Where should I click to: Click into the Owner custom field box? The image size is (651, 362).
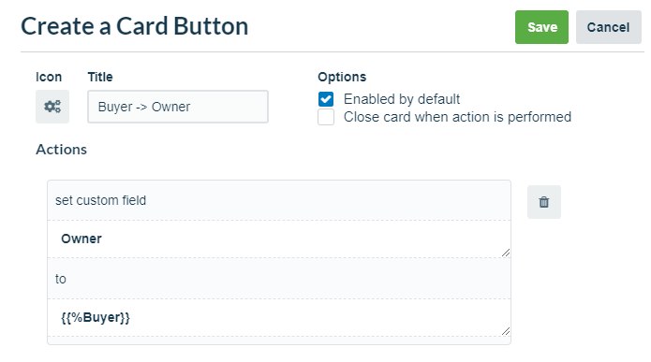tap(279, 239)
